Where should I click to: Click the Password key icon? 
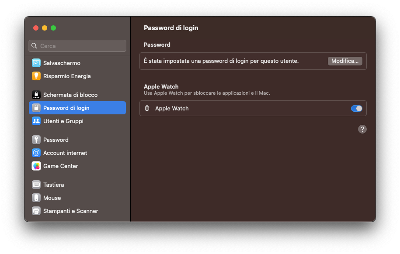(x=36, y=140)
